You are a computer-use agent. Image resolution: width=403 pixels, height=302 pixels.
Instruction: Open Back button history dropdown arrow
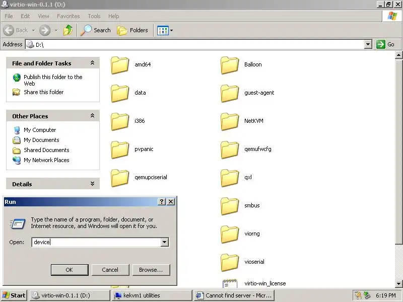33,31
